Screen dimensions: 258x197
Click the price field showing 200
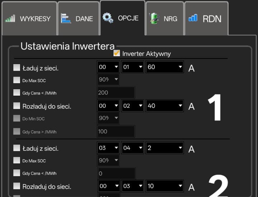click(116, 92)
